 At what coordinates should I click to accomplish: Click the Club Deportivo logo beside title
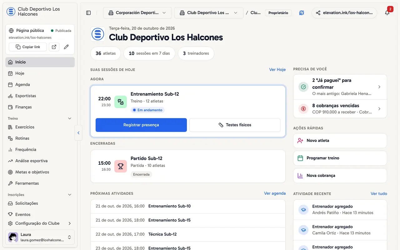pos(98,34)
